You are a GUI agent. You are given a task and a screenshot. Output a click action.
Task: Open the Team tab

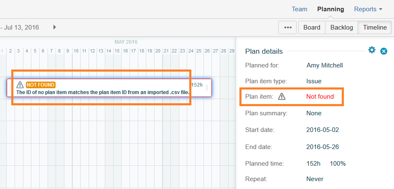[299, 9]
